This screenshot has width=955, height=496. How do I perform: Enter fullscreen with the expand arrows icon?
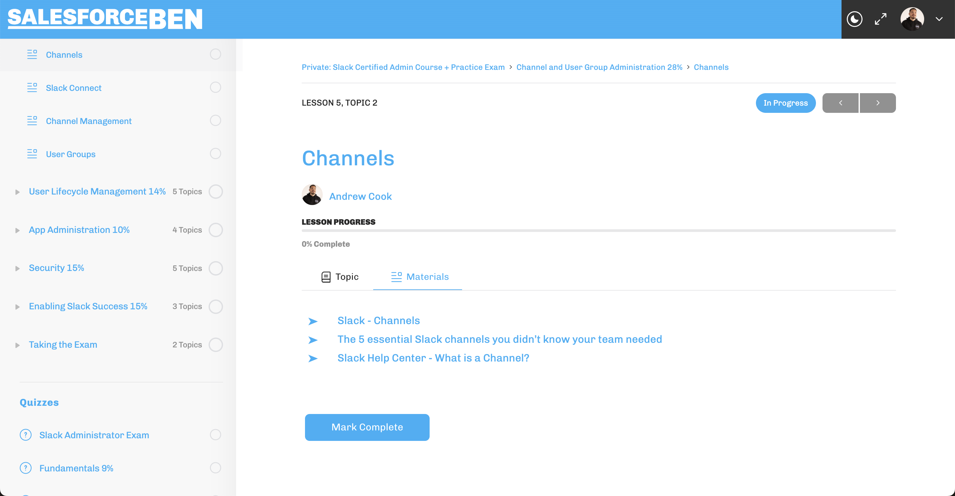click(881, 19)
